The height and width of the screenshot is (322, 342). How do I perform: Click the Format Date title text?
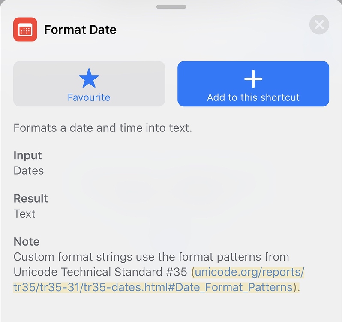pyautogui.click(x=80, y=30)
